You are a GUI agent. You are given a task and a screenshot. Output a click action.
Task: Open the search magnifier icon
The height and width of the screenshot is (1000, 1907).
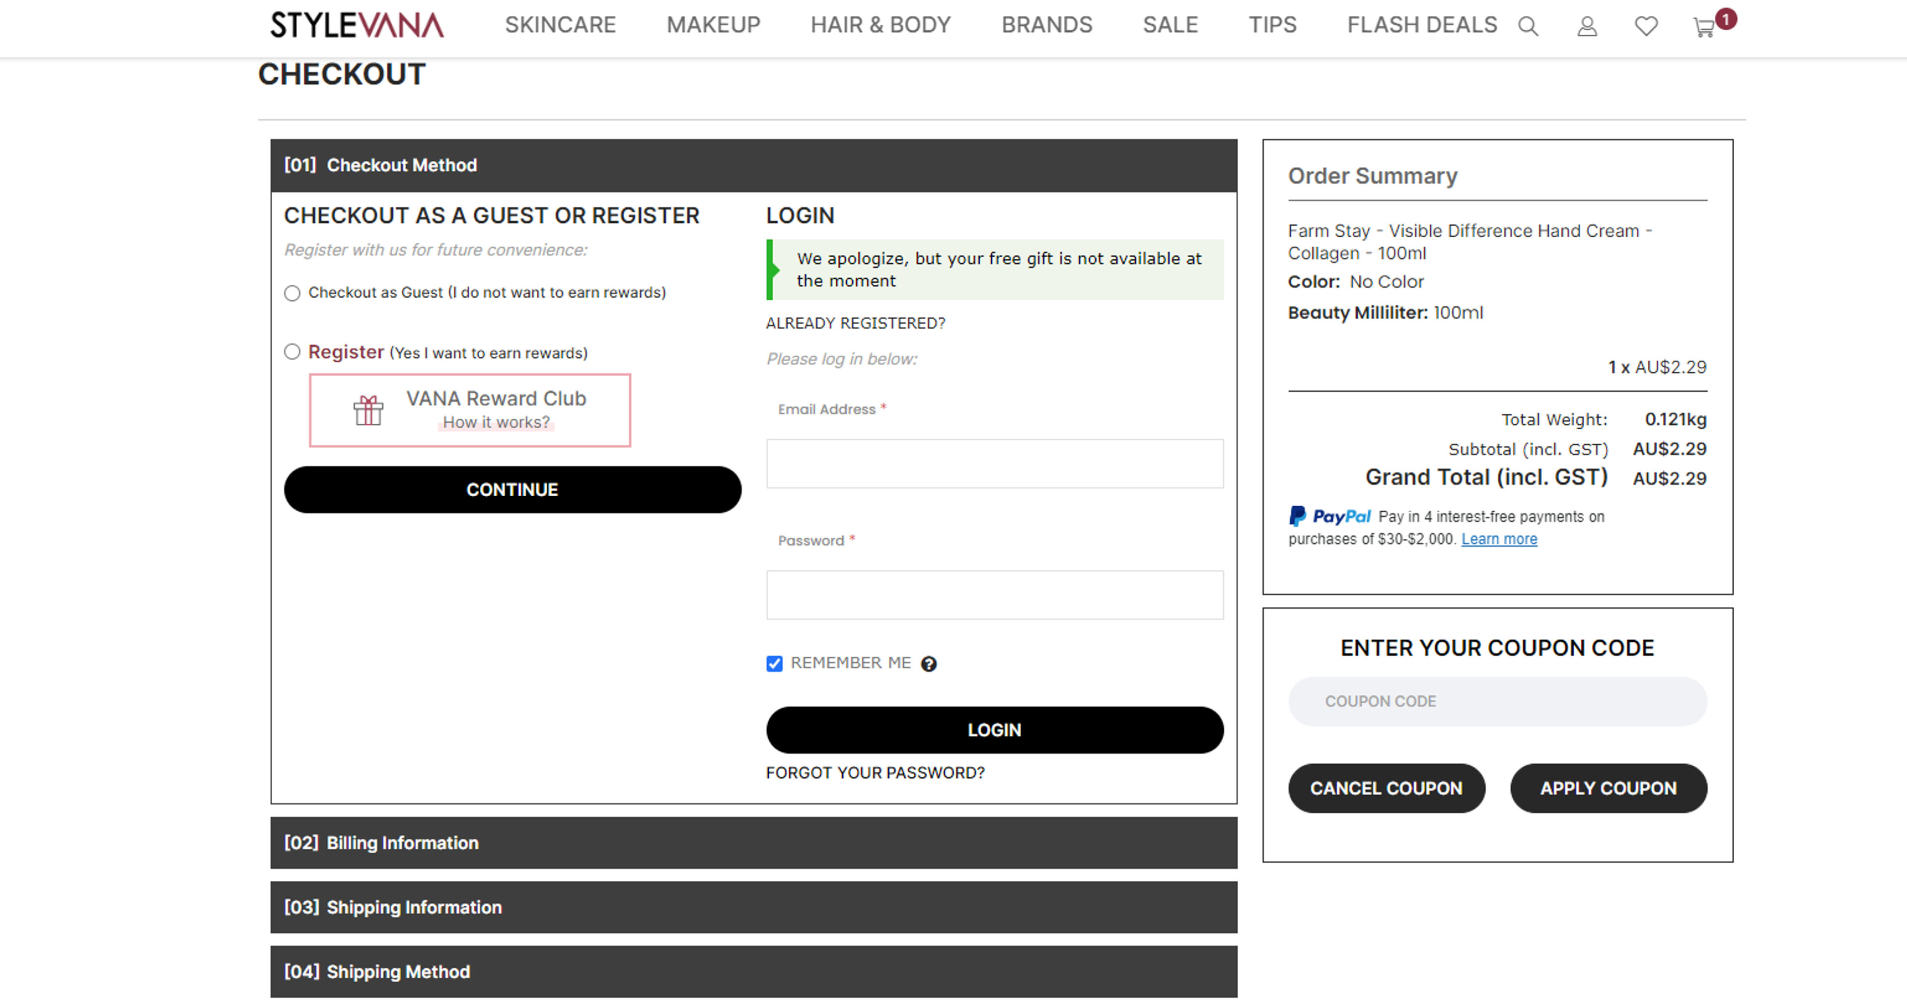pyautogui.click(x=1528, y=27)
